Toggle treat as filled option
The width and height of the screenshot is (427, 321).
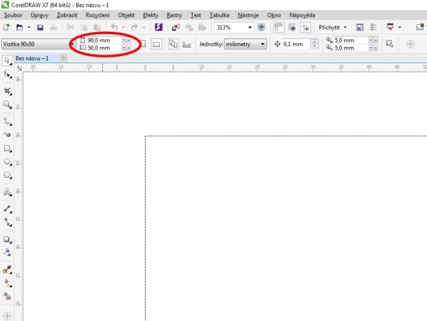click(389, 43)
